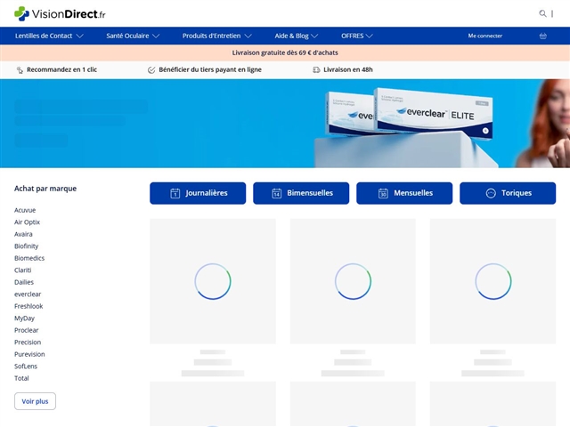Image resolution: width=570 pixels, height=427 pixels.
Task: Open Santé Oculaire menu
Action: pos(127,36)
